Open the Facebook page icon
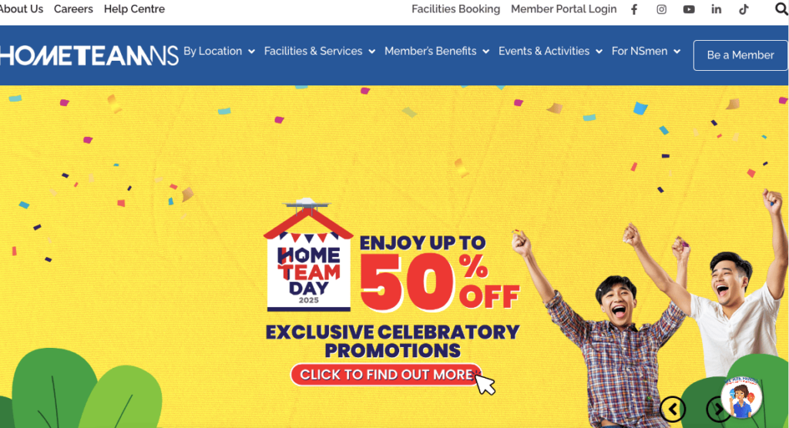The height and width of the screenshot is (428, 789). pos(634,9)
